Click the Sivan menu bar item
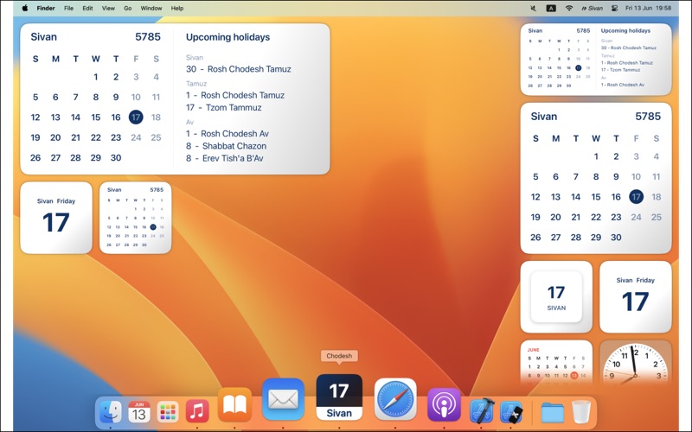 click(x=592, y=8)
